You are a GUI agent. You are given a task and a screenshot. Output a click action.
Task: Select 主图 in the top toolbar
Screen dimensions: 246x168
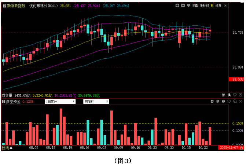pos(195,6)
